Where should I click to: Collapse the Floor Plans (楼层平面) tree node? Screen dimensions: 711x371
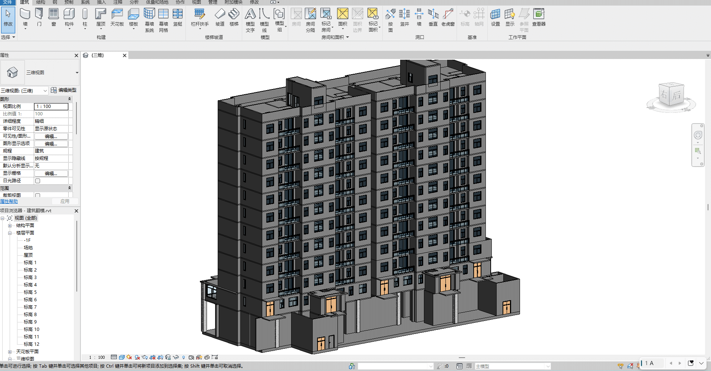pyautogui.click(x=10, y=233)
